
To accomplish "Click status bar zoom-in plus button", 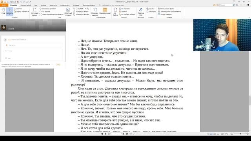I will point(247,134).
